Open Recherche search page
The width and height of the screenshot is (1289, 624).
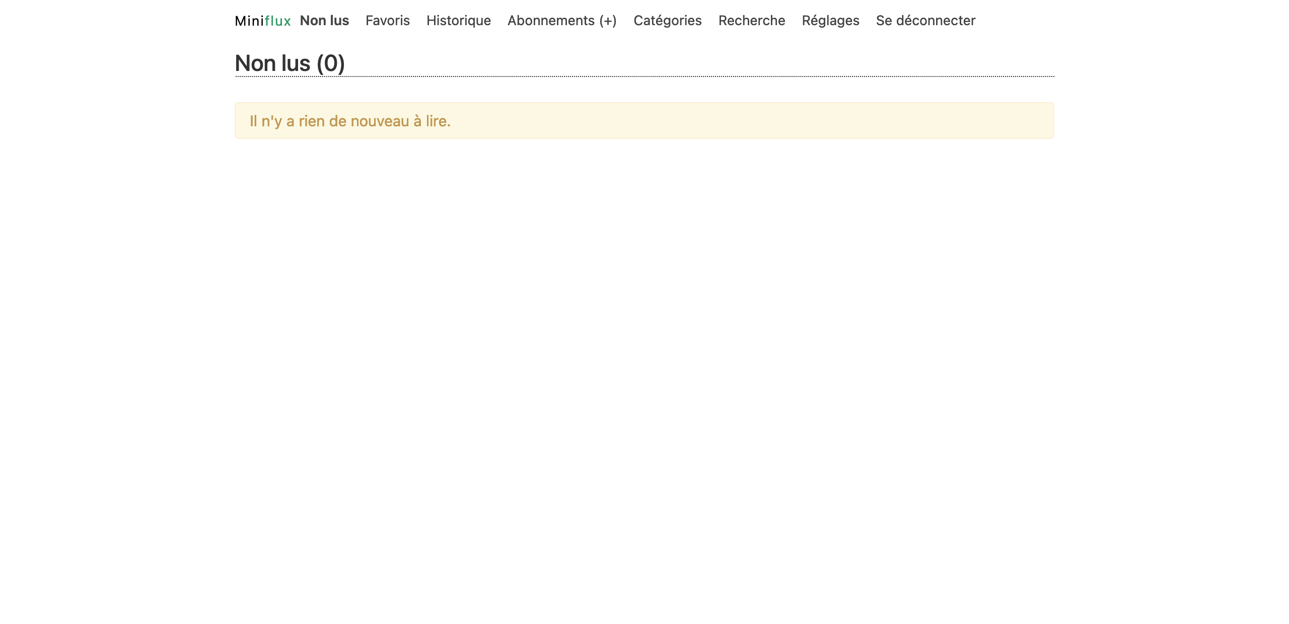point(751,21)
